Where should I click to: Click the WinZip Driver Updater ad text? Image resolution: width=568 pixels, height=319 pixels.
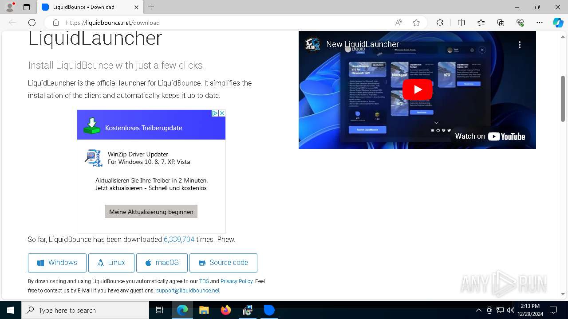click(x=138, y=154)
